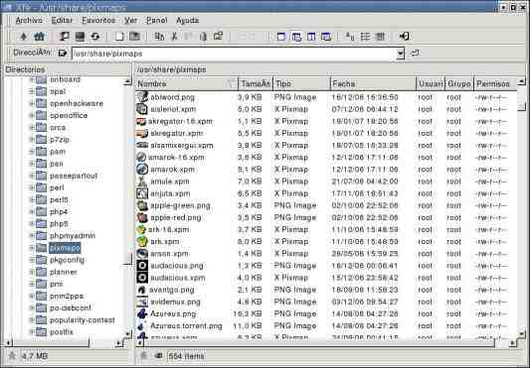Select the amarok.xpm file in the list
The height and width of the screenshot is (368, 530).
[x=172, y=170]
